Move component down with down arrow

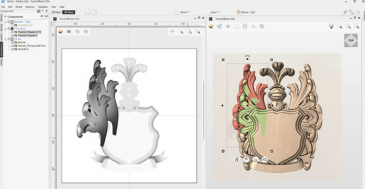coord(46,16)
